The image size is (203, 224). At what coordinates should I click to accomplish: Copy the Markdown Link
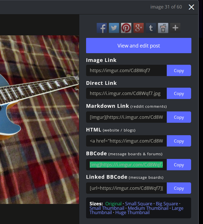pos(179,117)
